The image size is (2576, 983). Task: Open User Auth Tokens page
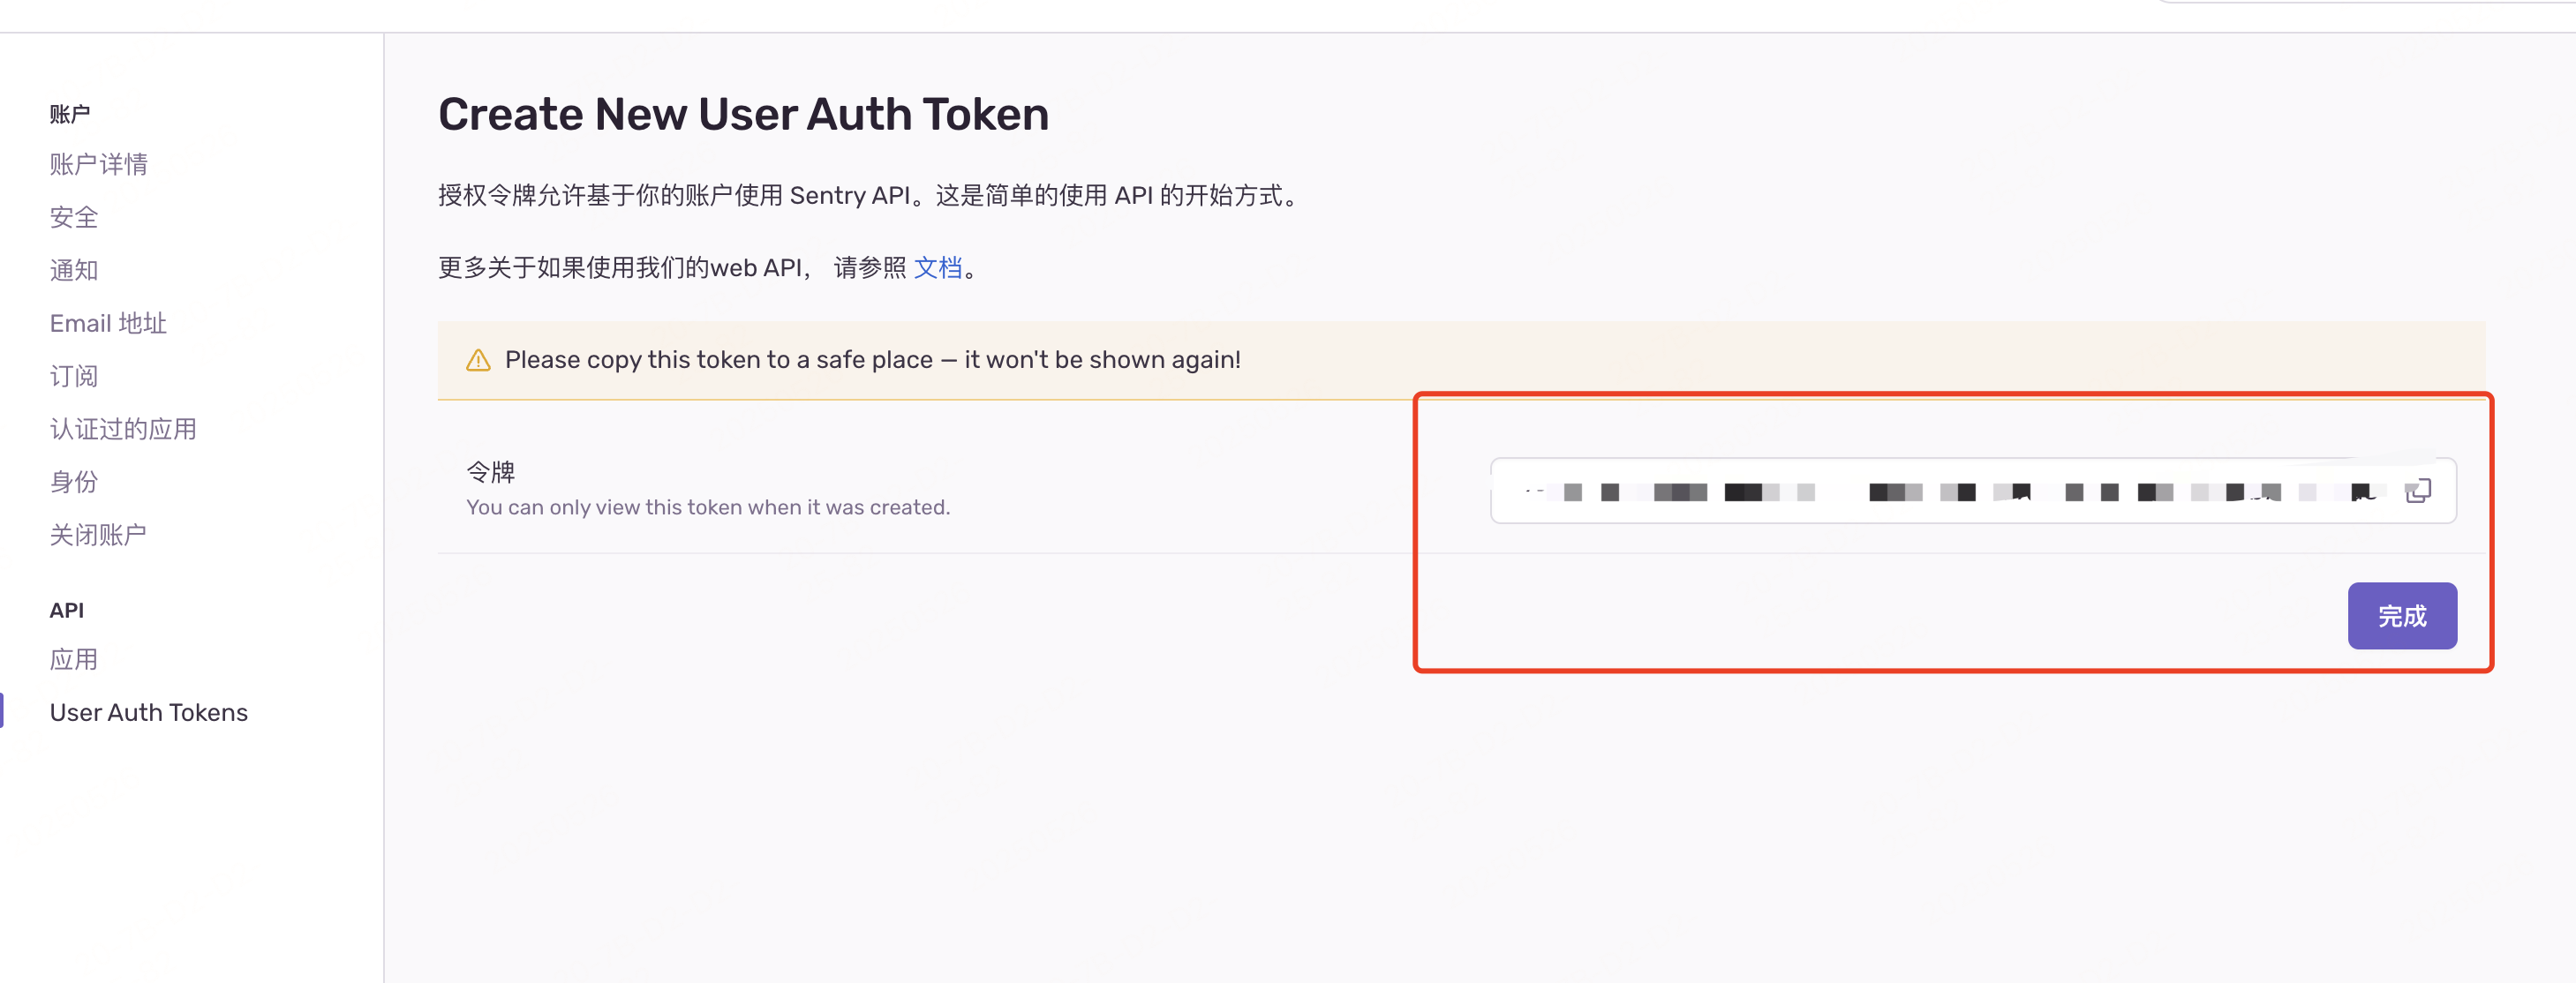tap(149, 712)
